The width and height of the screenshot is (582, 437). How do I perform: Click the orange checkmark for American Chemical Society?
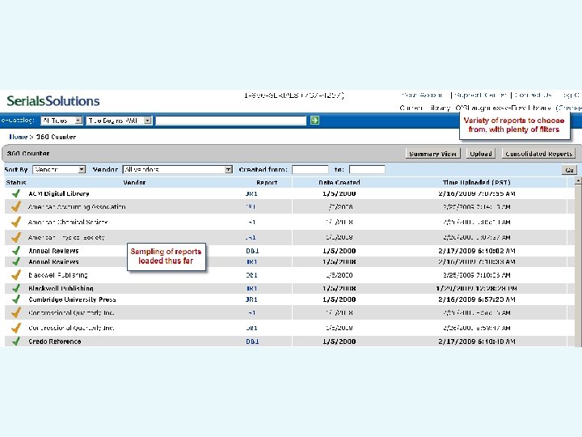15,222
